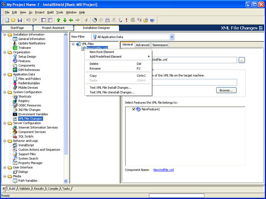Click the Open project folder icon
266x199 pixels.
pos(13,20)
